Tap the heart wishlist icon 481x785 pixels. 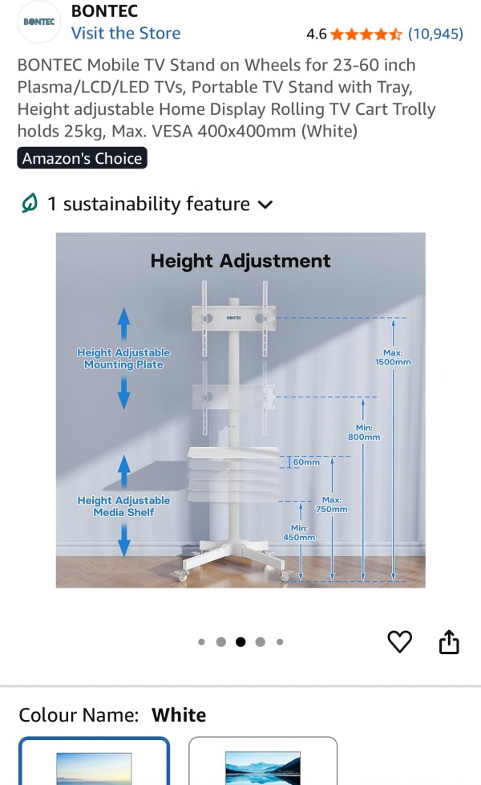tap(399, 641)
